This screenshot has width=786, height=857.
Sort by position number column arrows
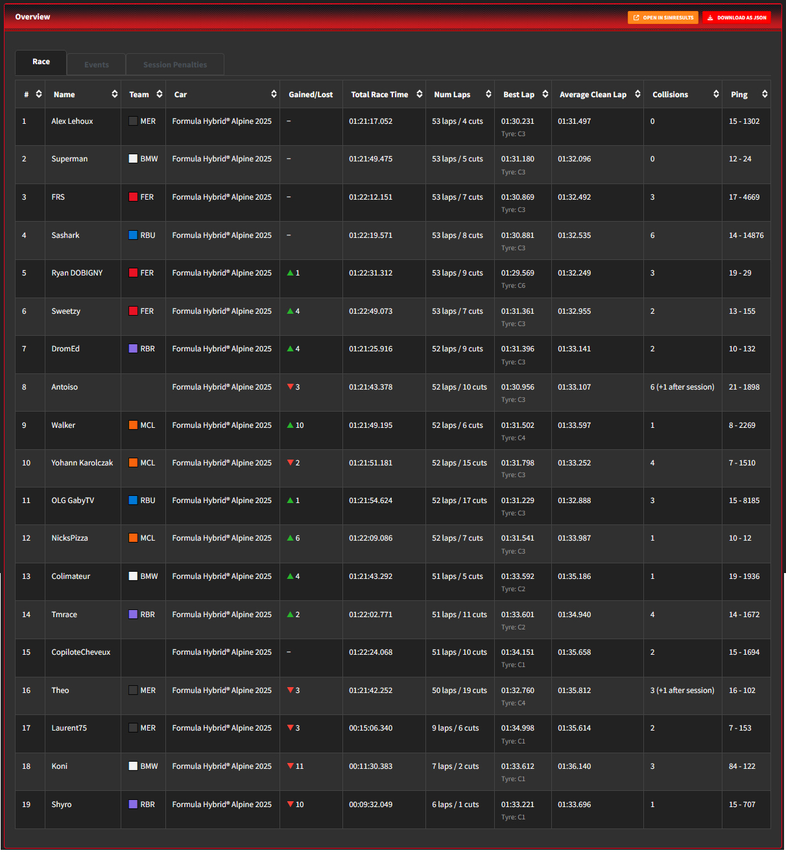tap(39, 94)
